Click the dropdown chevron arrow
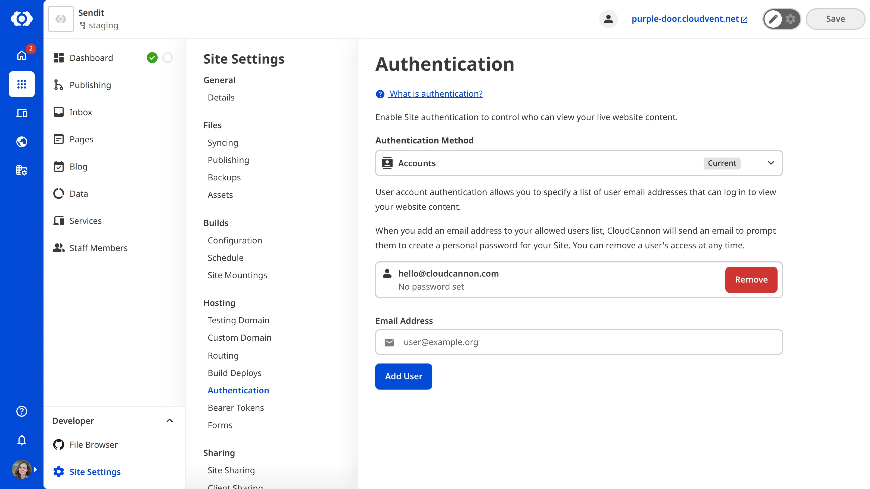Screen dimensions: 870x489 pos(771,163)
